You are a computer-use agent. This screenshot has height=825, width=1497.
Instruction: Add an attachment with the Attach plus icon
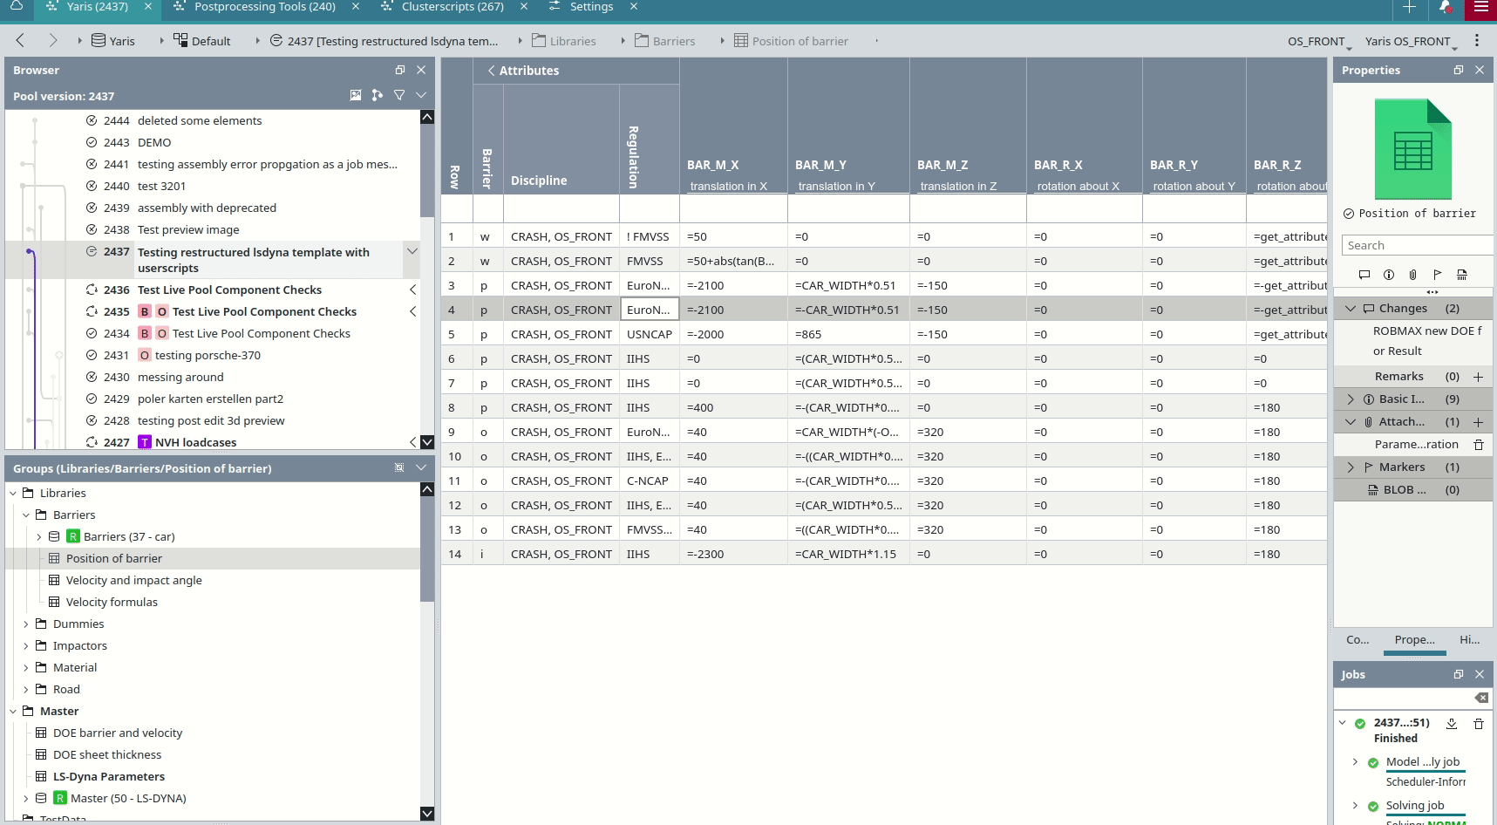pos(1478,422)
